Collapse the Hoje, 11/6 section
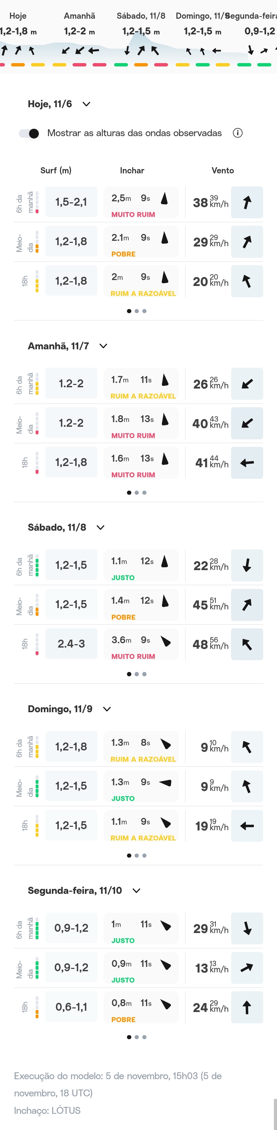 click(86, 104)
